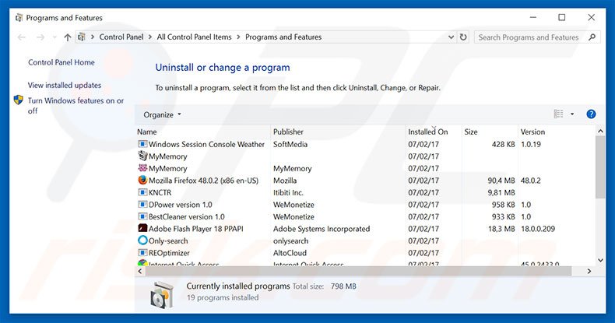The image size is (615, 323).
Task: Click the vertical scrollbar up arrow
Action: coord(600,131)
